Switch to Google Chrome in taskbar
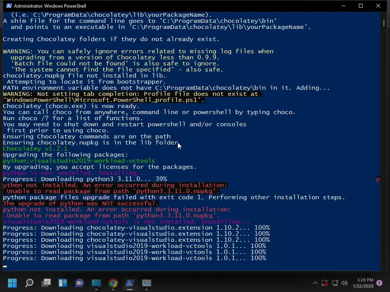390x292 pixels. 113,283
